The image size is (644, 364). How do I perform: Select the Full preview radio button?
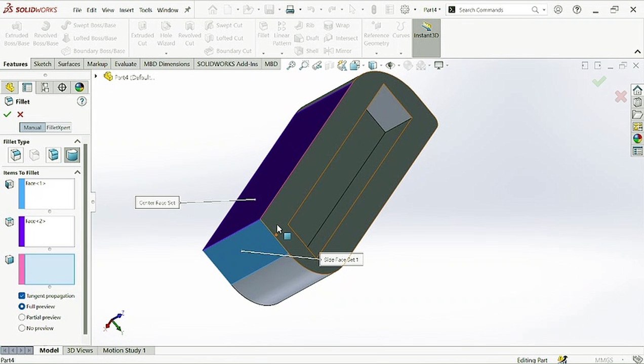[22, 306]
